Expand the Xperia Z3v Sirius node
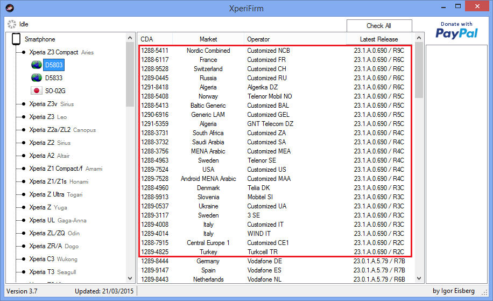Screen dimensions: 493x301 pyautogui.click(x=24, y=104)
